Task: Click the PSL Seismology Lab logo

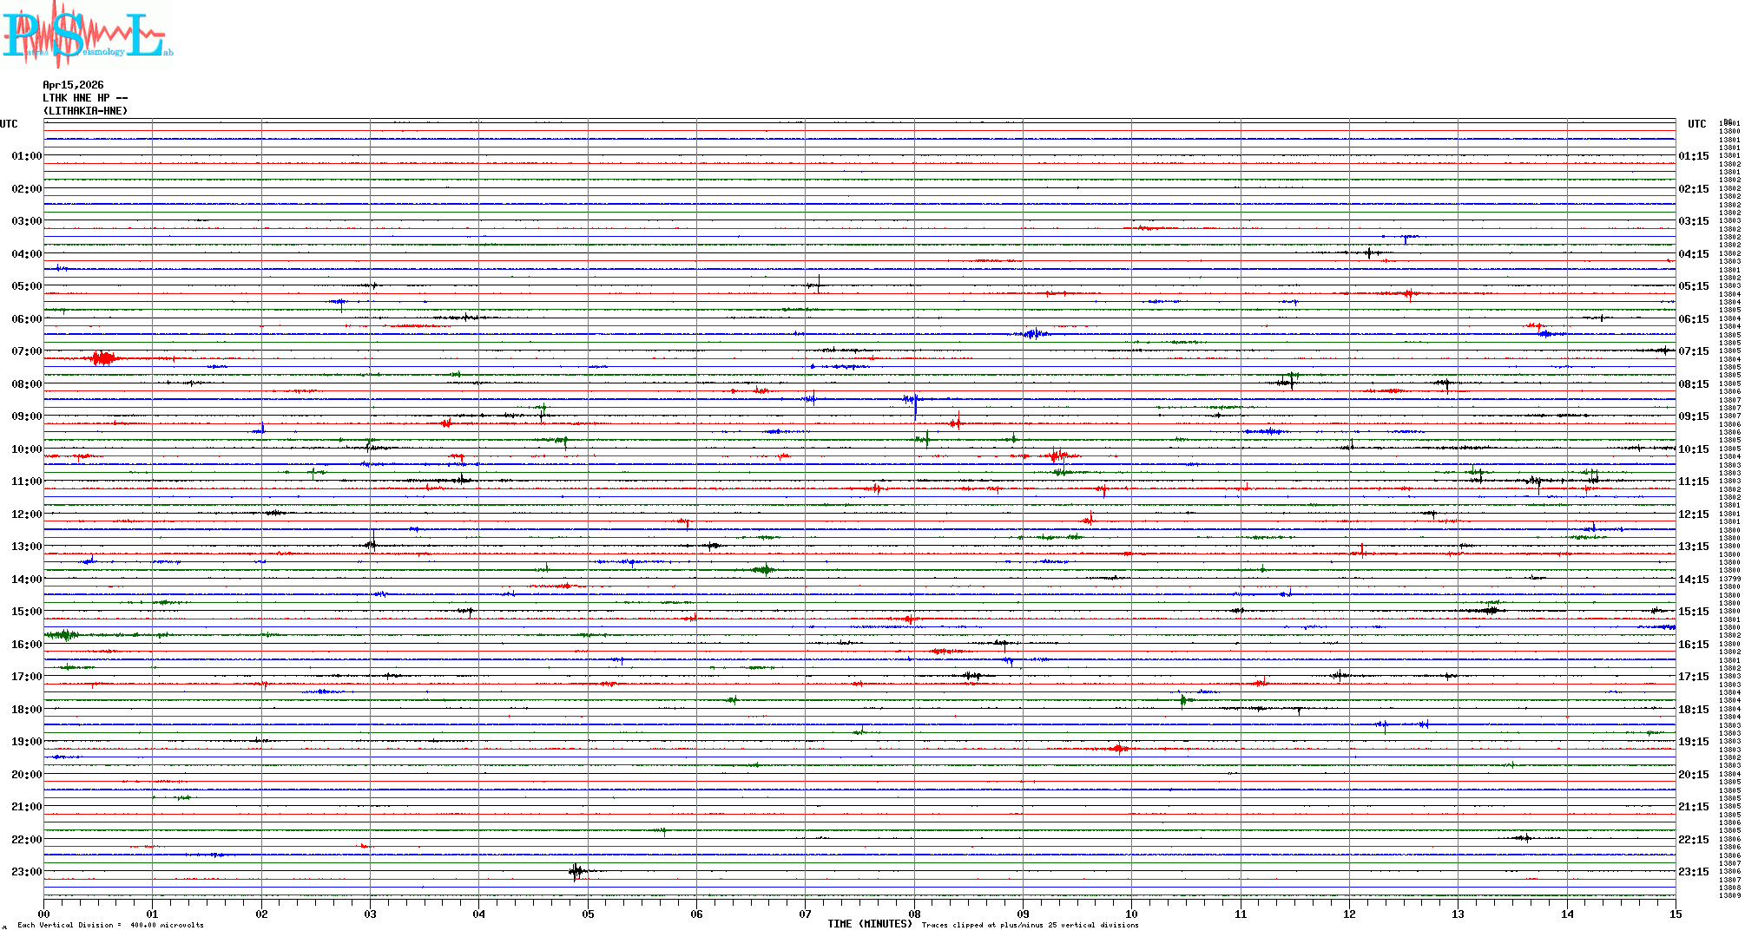Action: (87, 35)
